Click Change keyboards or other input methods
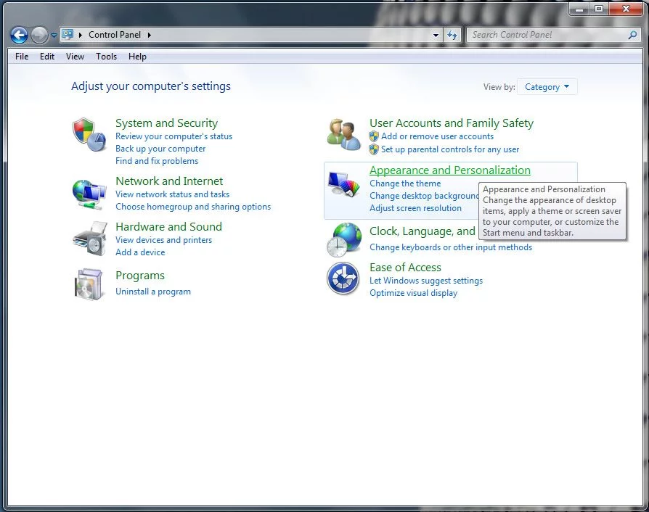 (451, 247)
